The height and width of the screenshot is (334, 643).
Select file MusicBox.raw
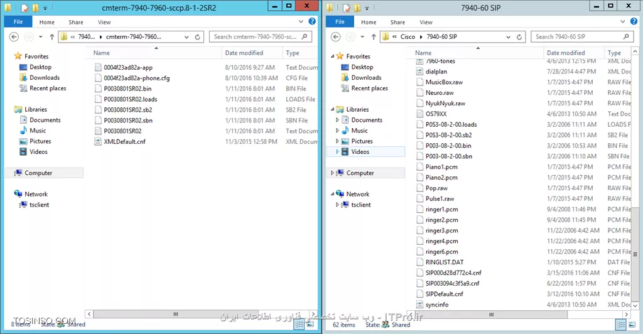point(444,82)
